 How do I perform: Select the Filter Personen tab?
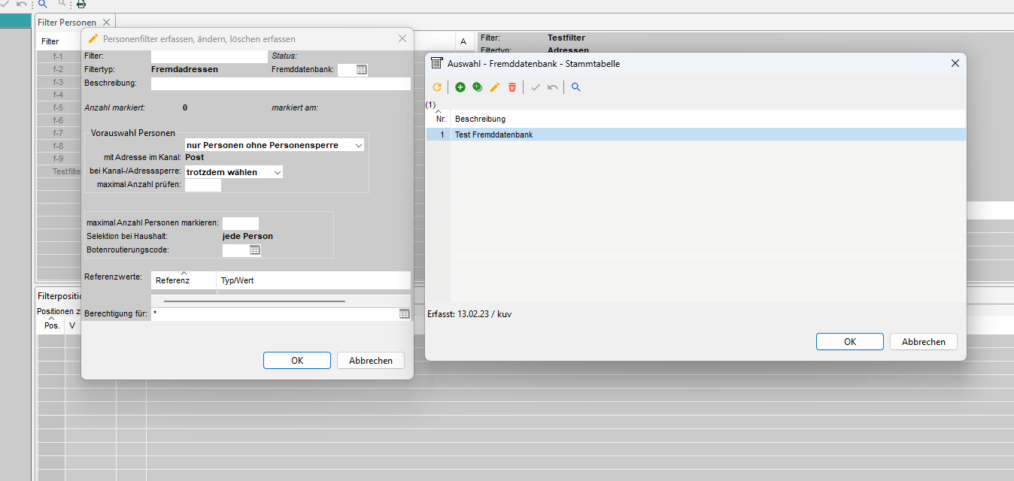67,23
